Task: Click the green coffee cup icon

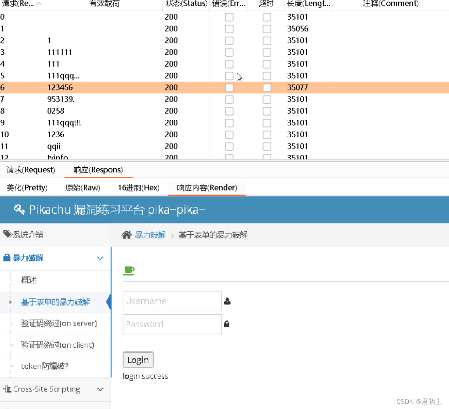Action: click(128, 271)
